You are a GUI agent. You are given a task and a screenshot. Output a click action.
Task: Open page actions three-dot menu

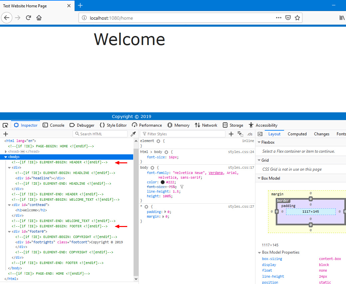point(279,18)
